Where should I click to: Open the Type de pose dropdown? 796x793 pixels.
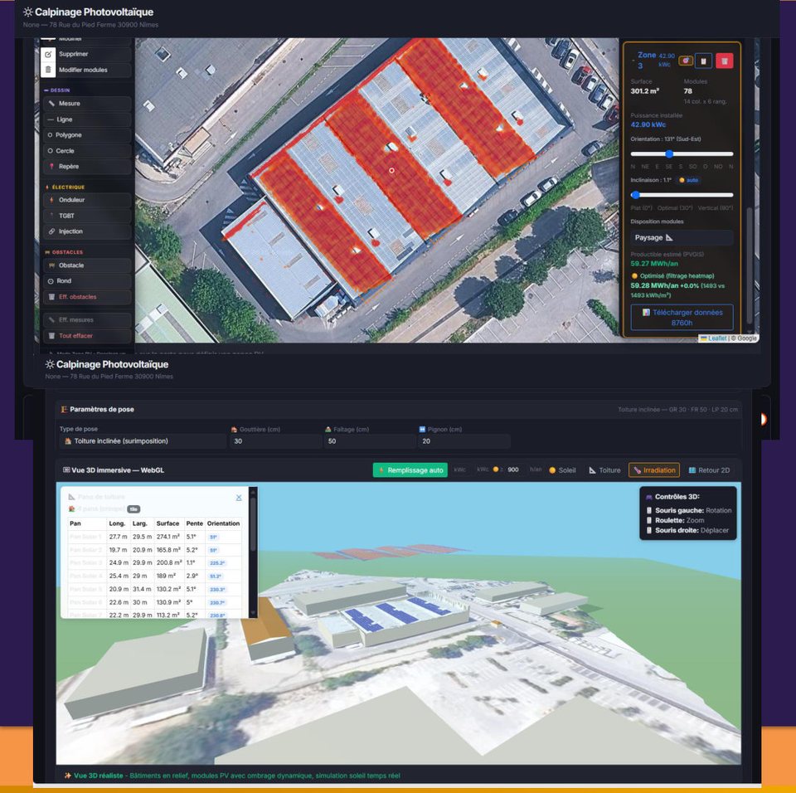143,441
